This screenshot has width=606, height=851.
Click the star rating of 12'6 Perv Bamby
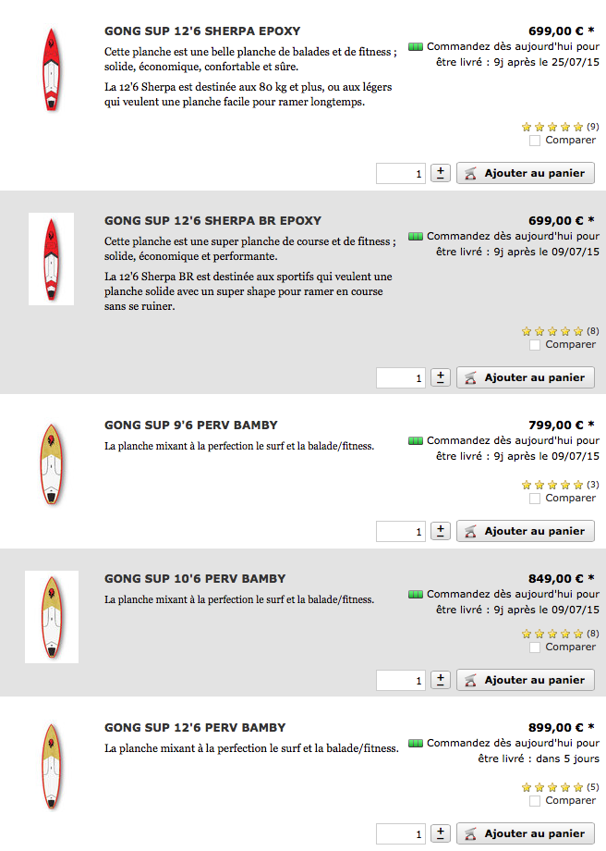coord(552,787)
